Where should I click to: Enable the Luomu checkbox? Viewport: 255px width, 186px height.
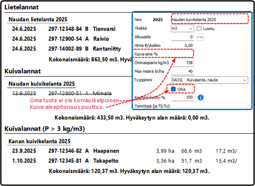point(199,29)
